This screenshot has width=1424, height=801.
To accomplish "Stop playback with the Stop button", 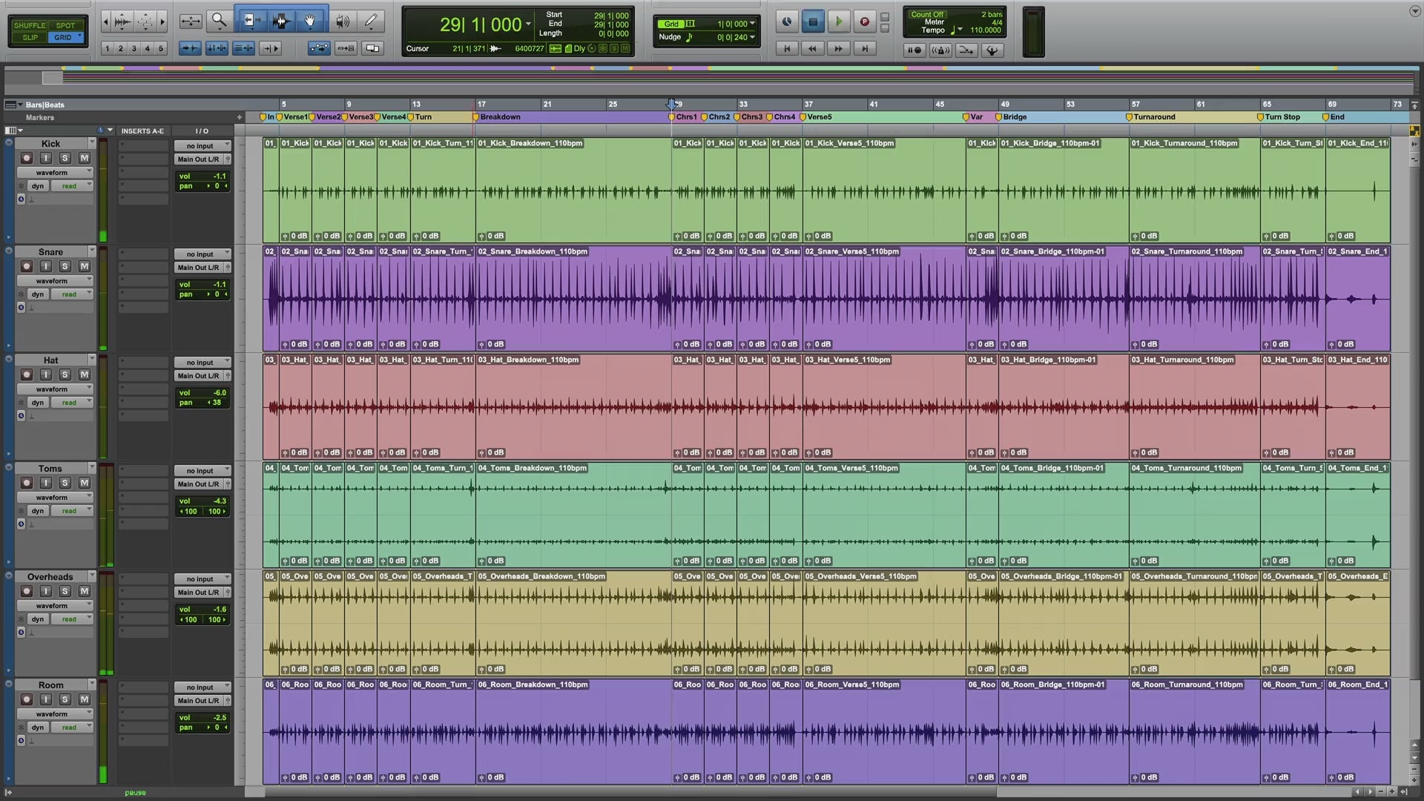I will [x=813, y=22].
